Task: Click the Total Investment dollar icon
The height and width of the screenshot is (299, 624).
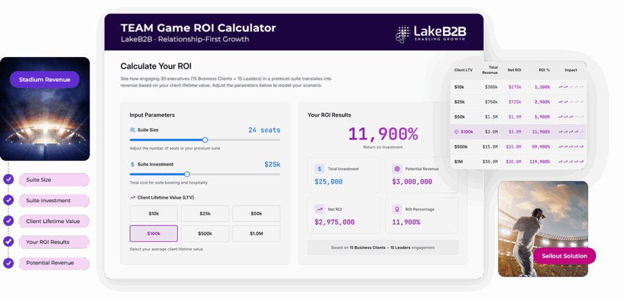Action: (319, 169)
